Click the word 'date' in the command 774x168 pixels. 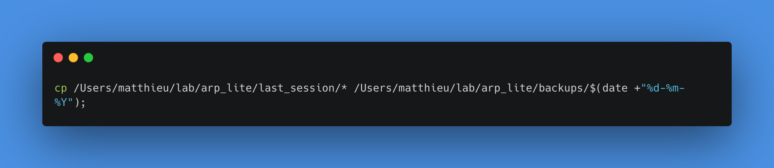coord(615,88)
